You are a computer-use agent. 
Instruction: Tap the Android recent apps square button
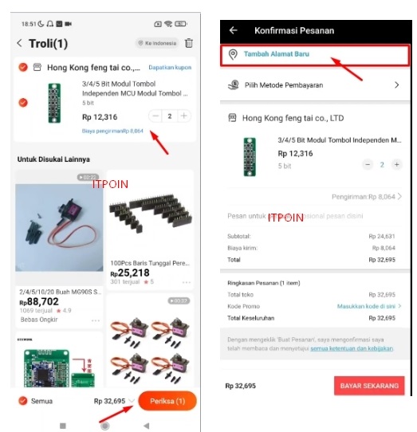[x=63, y=426]
